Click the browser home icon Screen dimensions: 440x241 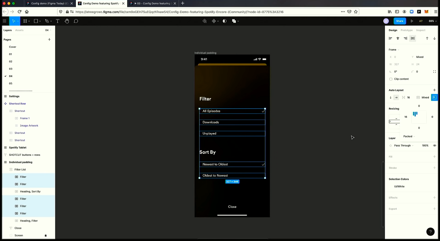[27, 12]
